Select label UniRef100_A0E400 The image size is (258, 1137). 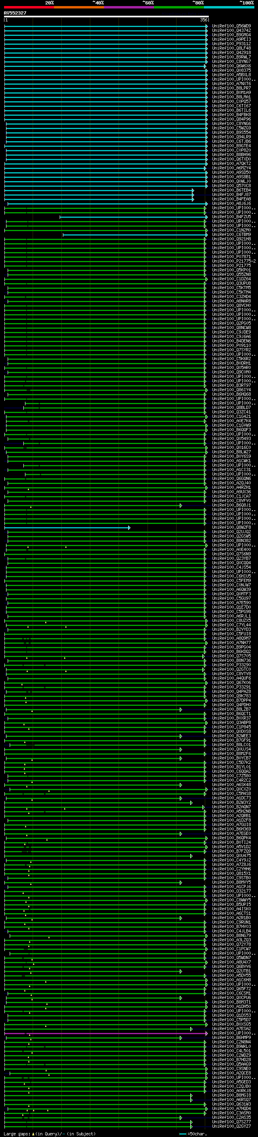pos(231,549)
